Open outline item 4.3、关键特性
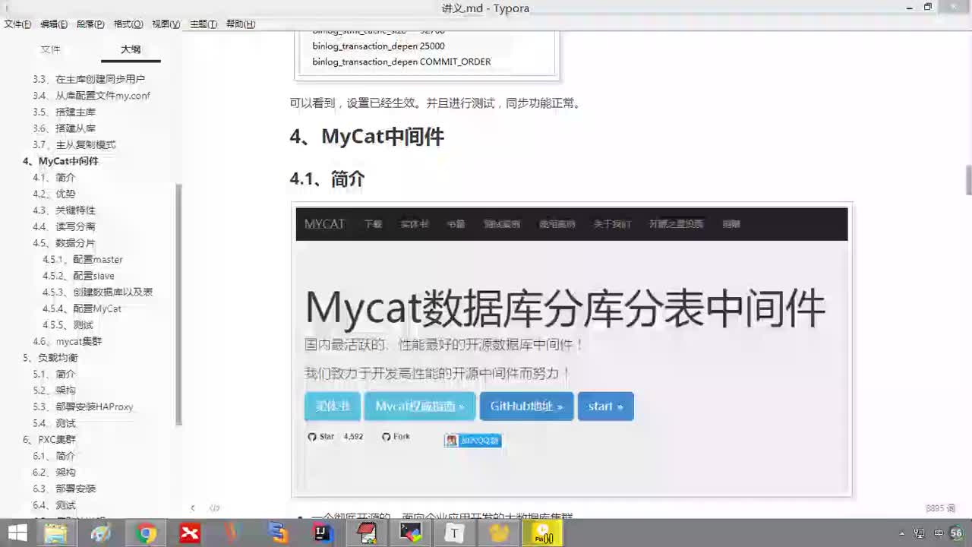 (x=64, y=210)
